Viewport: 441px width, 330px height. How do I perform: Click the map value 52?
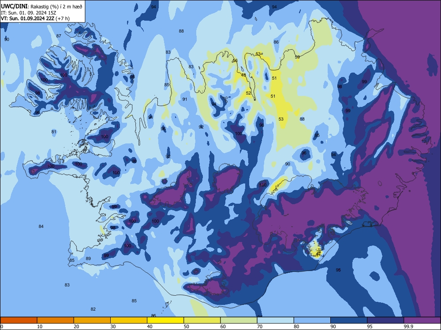248,93
